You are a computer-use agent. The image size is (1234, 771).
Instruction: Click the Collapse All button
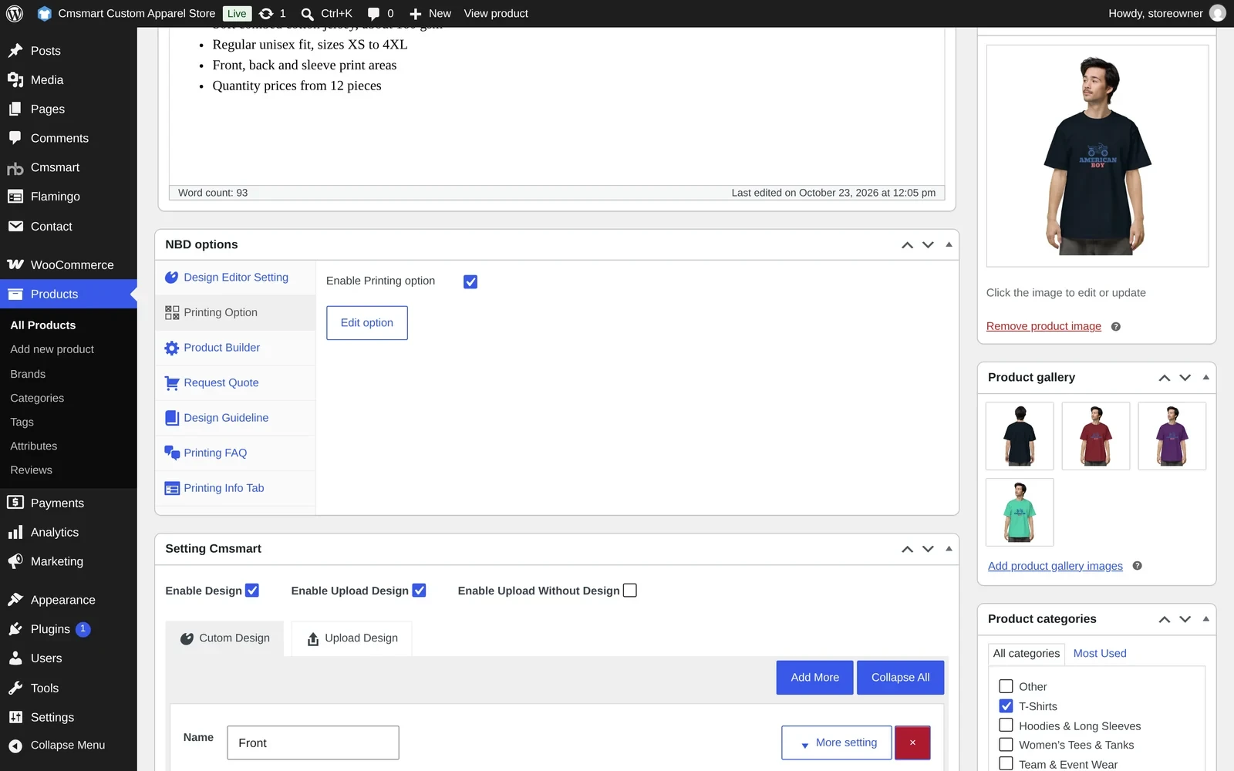point(900,678)
